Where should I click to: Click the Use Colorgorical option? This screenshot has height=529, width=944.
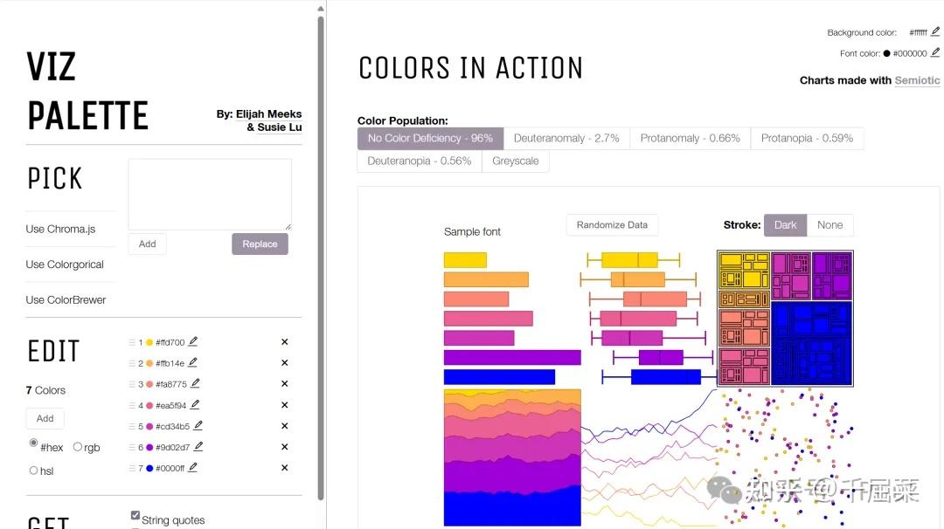tap(65, 264)
